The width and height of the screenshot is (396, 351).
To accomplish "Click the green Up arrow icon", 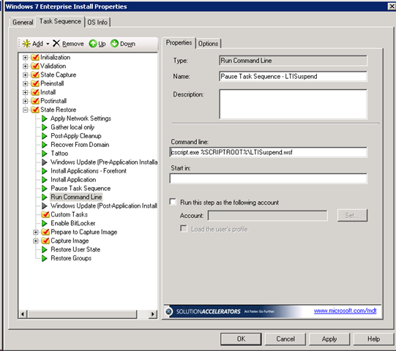I will coord(93,43).
